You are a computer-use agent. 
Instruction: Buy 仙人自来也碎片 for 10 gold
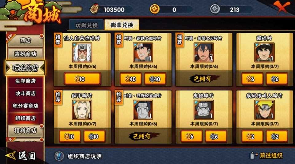coord(82,79)
